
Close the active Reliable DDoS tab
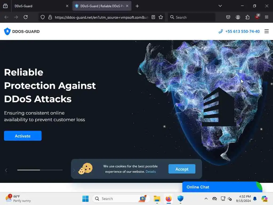127,6
